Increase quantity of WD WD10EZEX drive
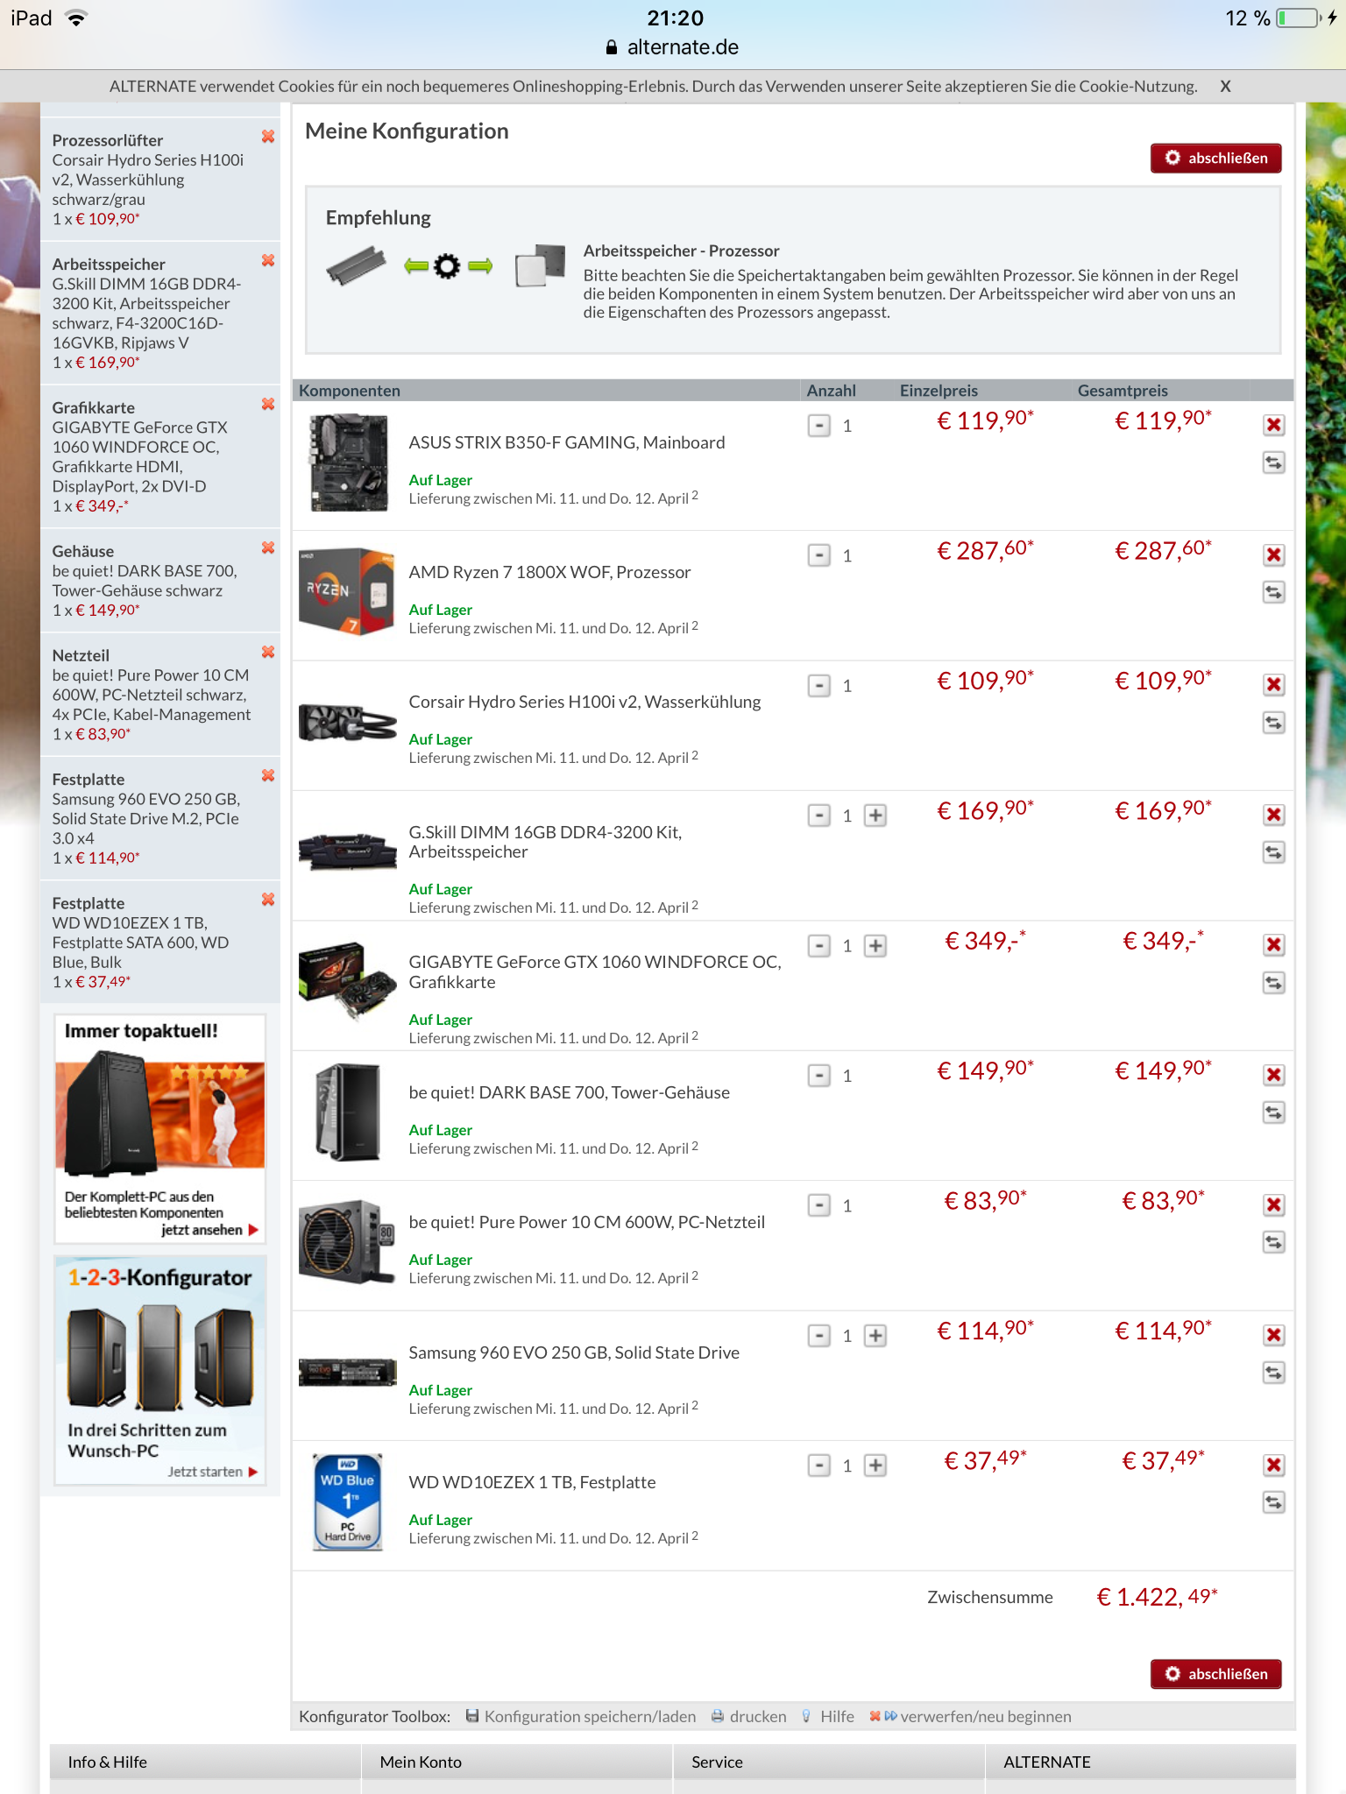This screenshot has width=1346, height=1794. tap(875, 1466)
